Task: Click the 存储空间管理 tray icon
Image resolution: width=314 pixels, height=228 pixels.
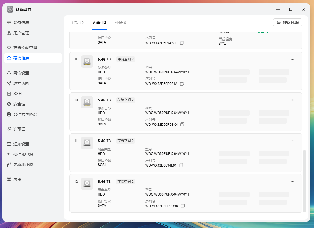Action: (9, 48)
